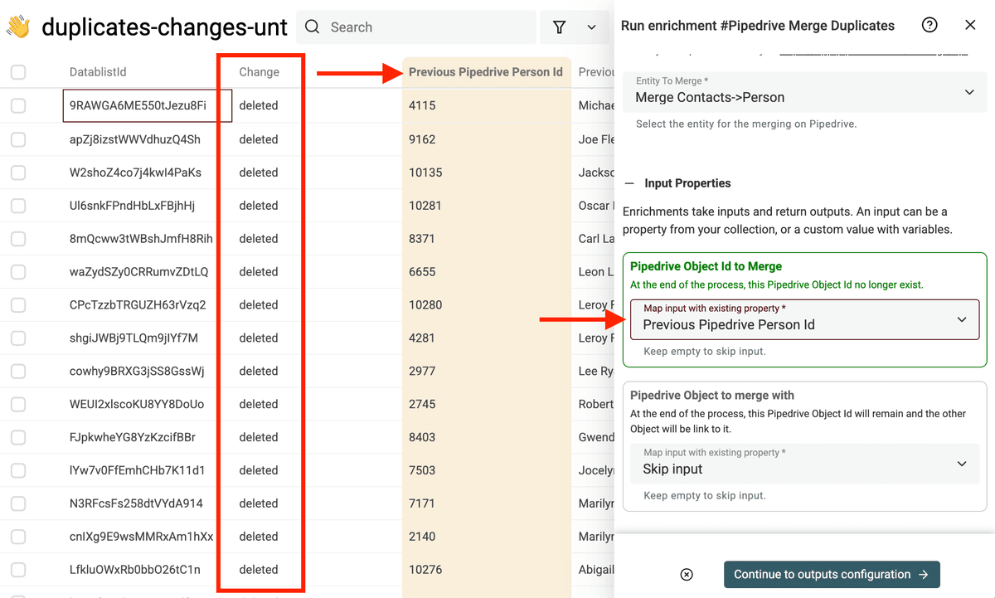Click the cancel circle-x icon at bottom

click(x=687, y=575)
